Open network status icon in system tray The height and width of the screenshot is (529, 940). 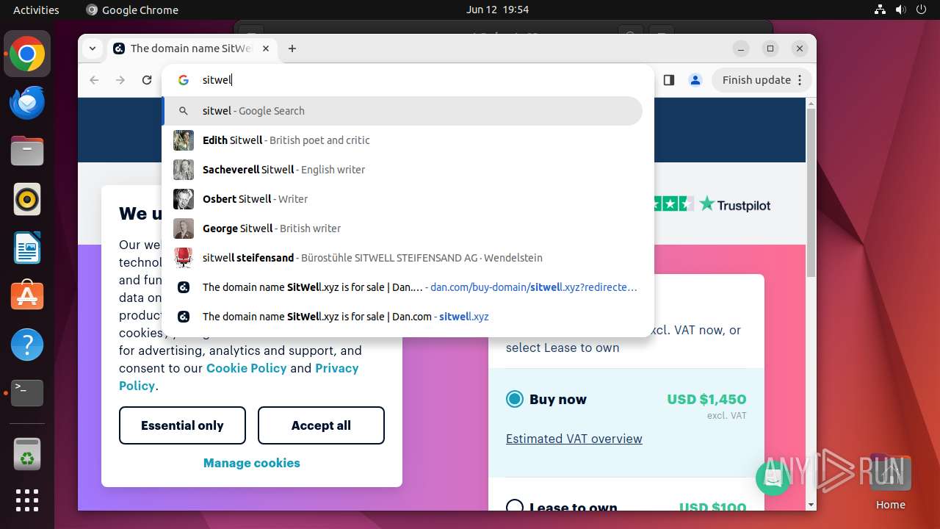pyautogui.click(x=881, y=10)
